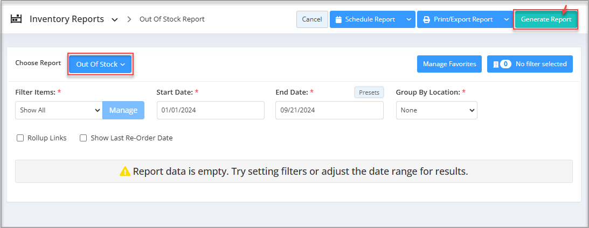
Task: Click the End Date Presets button
Action: [x=369, y=92]
